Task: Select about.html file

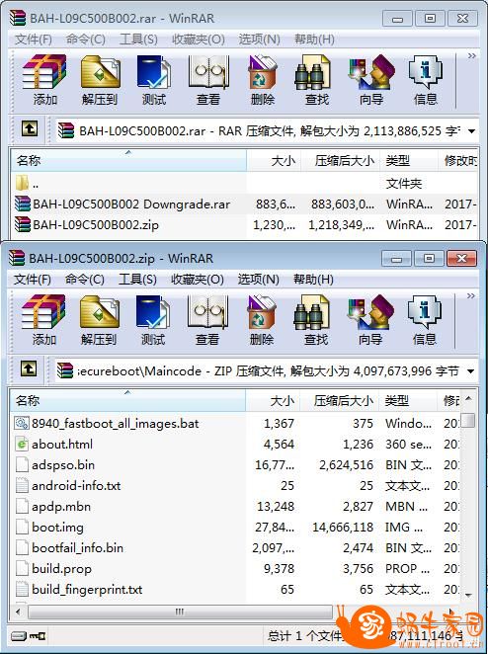Action: point(236,445)
